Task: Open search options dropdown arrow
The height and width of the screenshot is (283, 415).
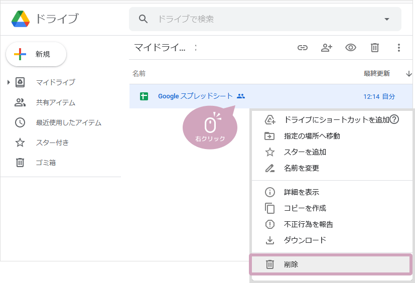Action: point(386,19)
